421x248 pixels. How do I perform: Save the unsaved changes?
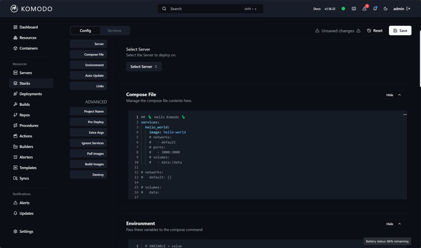[x=400, y=30]
